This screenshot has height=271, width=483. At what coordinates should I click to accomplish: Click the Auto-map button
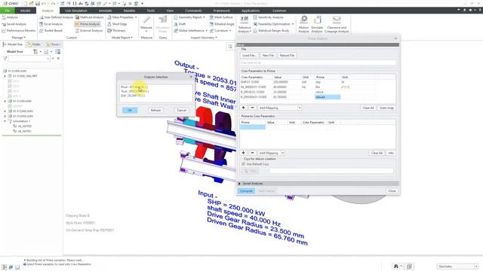pos(386,108)
